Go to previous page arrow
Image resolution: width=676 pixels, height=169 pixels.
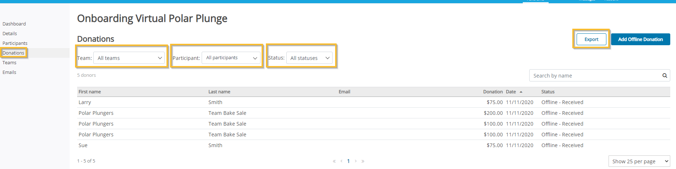pos(341,161)
